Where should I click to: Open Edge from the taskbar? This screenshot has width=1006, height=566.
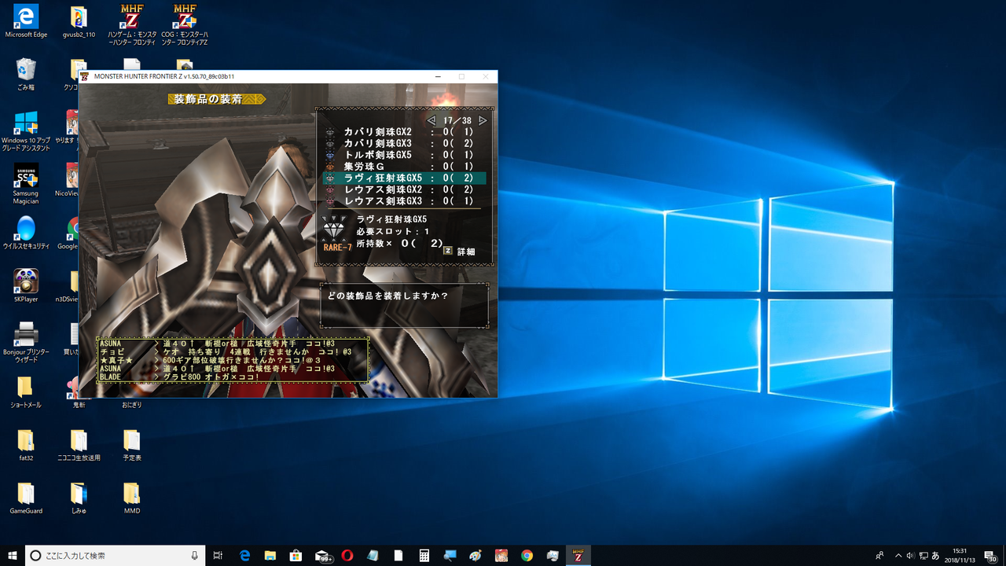pos(244,556)
